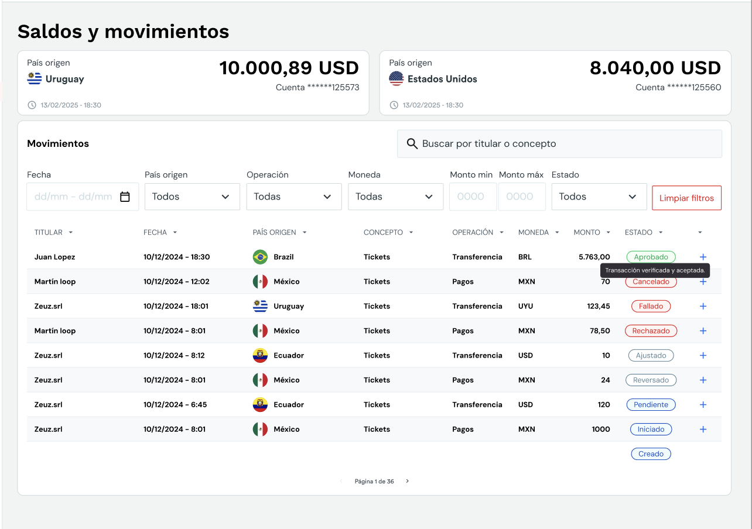The image size is (752, 529).
Task: Sort by MONTO column header
Action: point(592,232)
